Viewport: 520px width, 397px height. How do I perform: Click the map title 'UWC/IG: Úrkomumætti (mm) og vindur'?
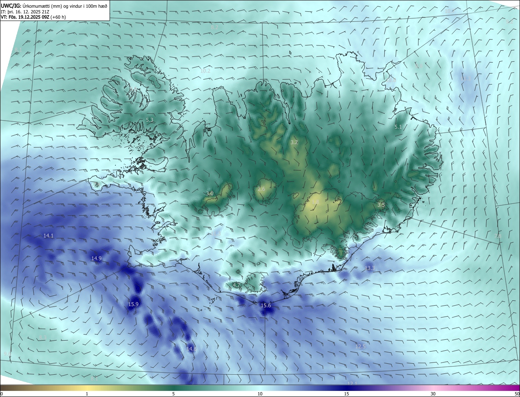tap(54, 6)
